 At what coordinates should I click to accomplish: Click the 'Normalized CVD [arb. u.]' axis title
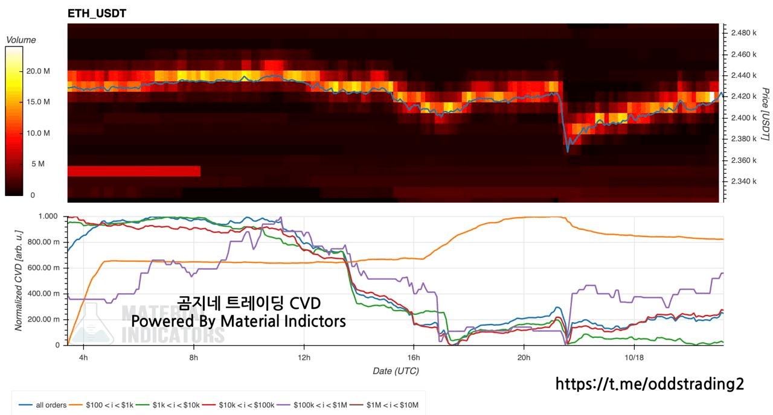click(19, 280)
